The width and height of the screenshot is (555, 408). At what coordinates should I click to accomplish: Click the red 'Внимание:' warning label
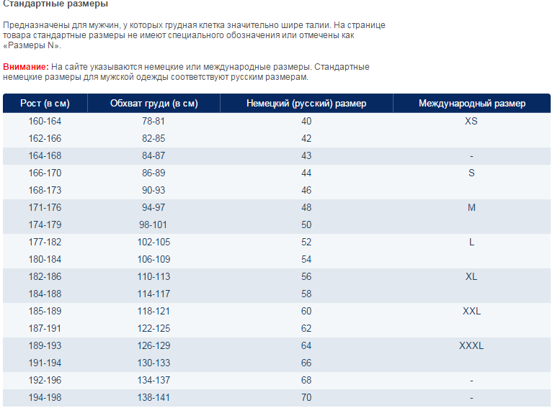pos(26,67)
